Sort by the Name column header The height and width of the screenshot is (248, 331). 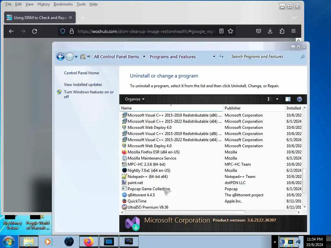point(171,108)
